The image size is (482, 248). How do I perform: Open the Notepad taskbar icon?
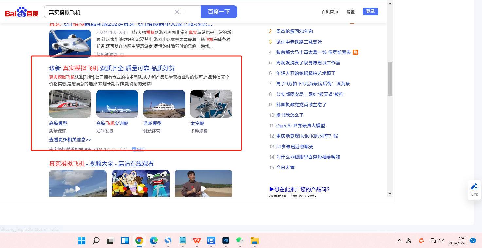[x=183, y=241]
